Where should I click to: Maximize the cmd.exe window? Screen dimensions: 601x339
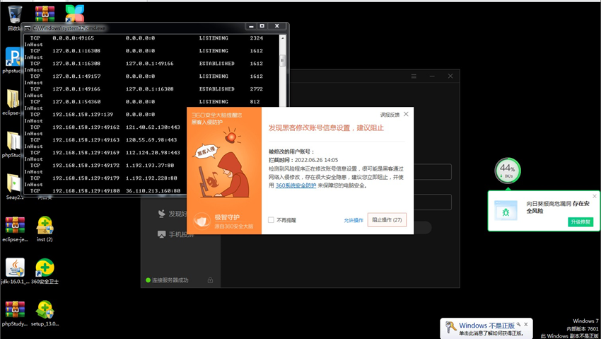pos(262,26)
